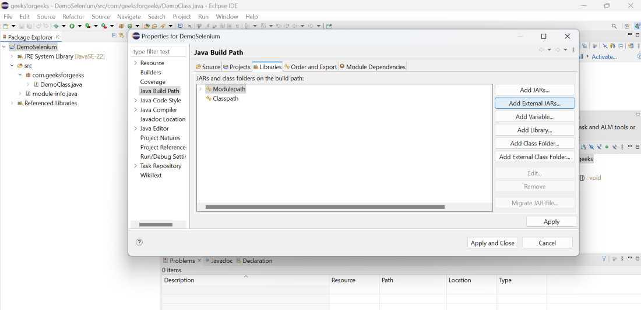This screenshot has height=310, width=641.
Task: Close the Package Explorer tab with its X
Action: pos(57,37)
